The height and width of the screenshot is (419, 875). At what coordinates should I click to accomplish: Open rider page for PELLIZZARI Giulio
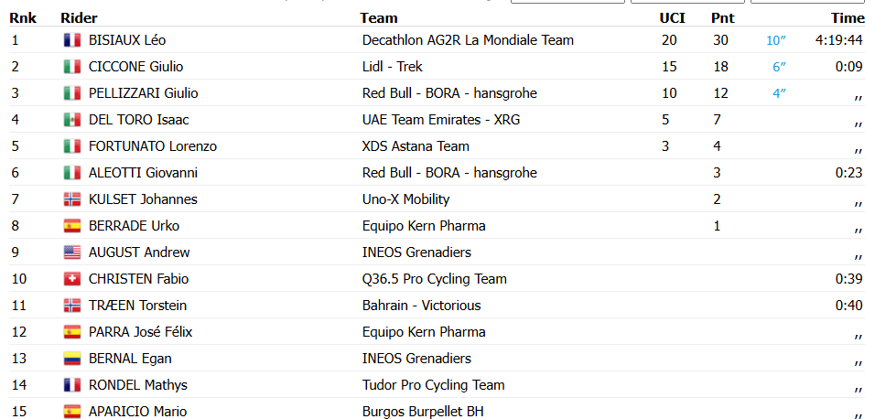143,93
